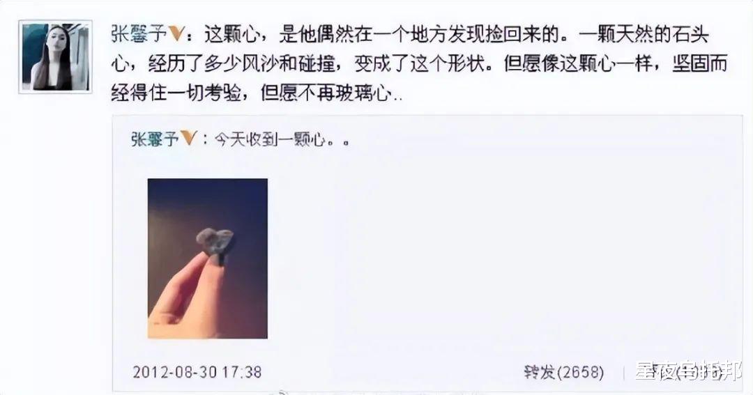753x395 pixels.
Task: Click the divider beside 转发(2658)
Action: (x=623, y=373)
